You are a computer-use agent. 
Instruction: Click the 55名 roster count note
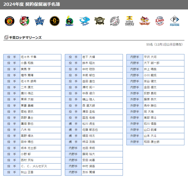click(164, 45)
